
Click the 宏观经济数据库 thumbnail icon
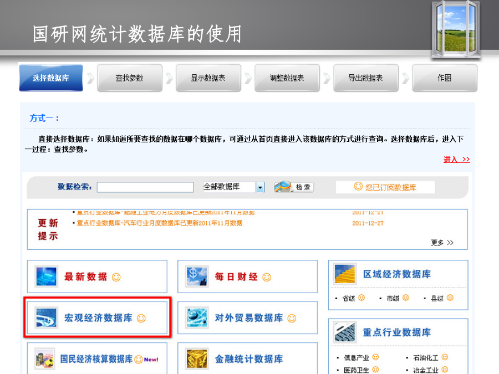click(46, 317)
